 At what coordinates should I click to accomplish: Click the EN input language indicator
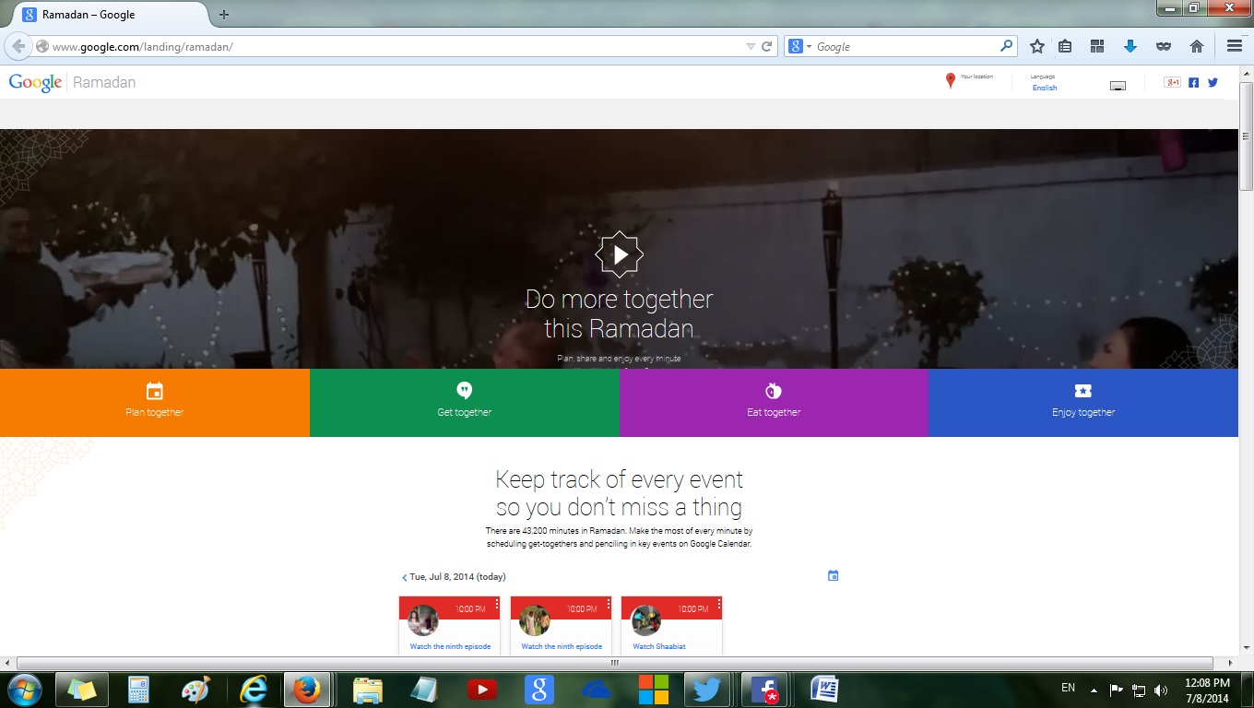coord(1069,688)
